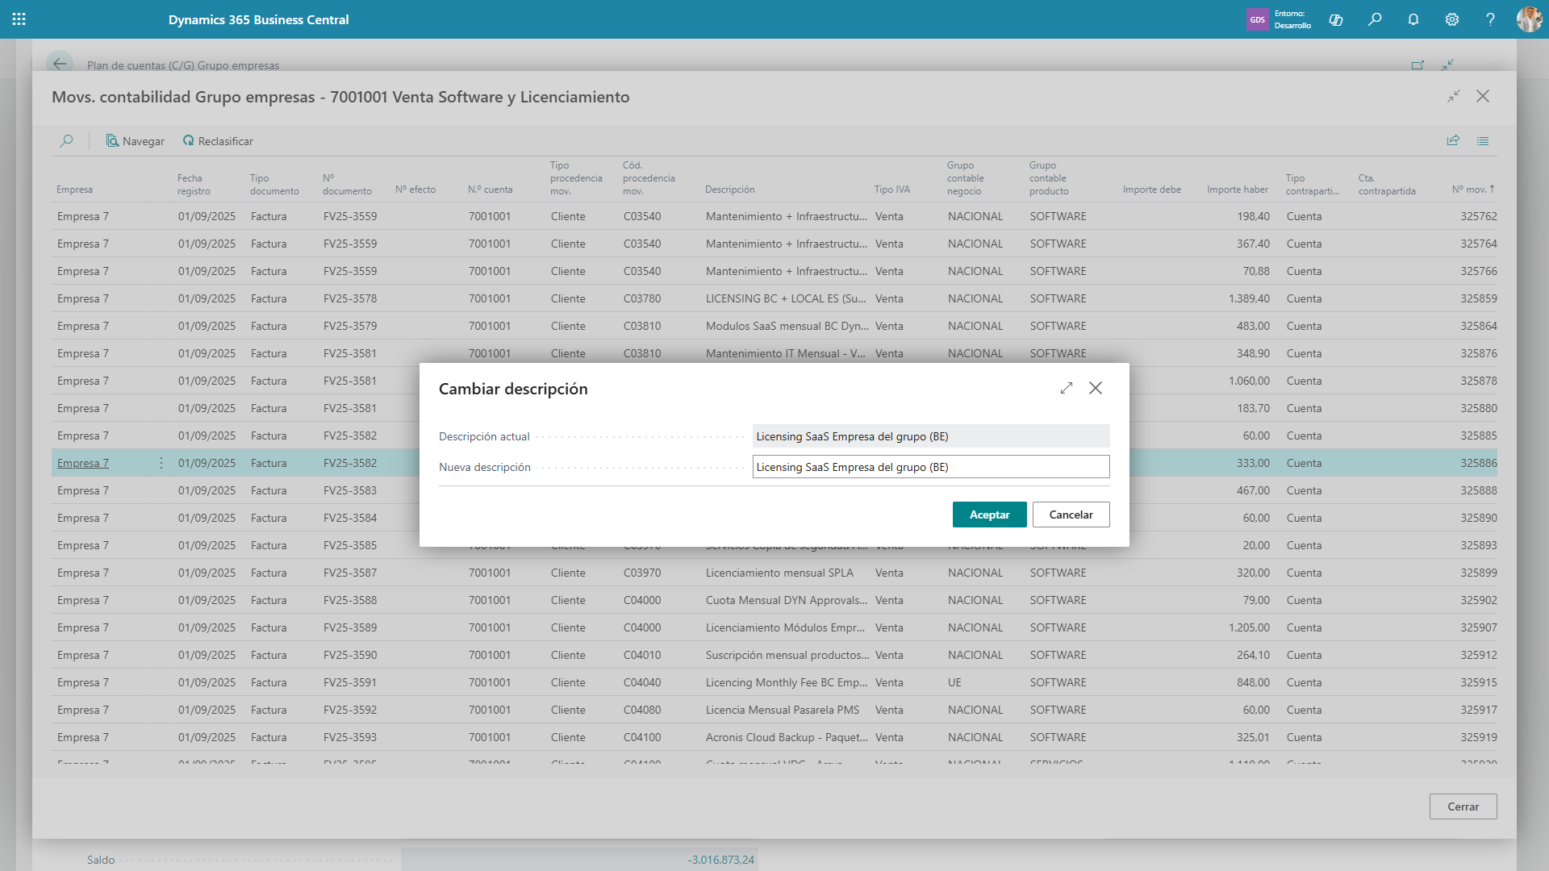Click amount 848,00 in Importe haber

click(1253, 682)
